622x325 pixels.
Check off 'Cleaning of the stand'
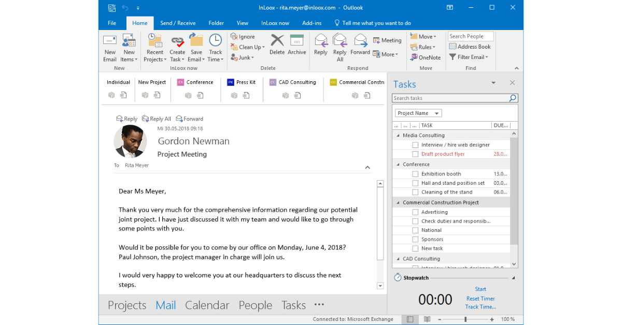[x=415, y=193]
